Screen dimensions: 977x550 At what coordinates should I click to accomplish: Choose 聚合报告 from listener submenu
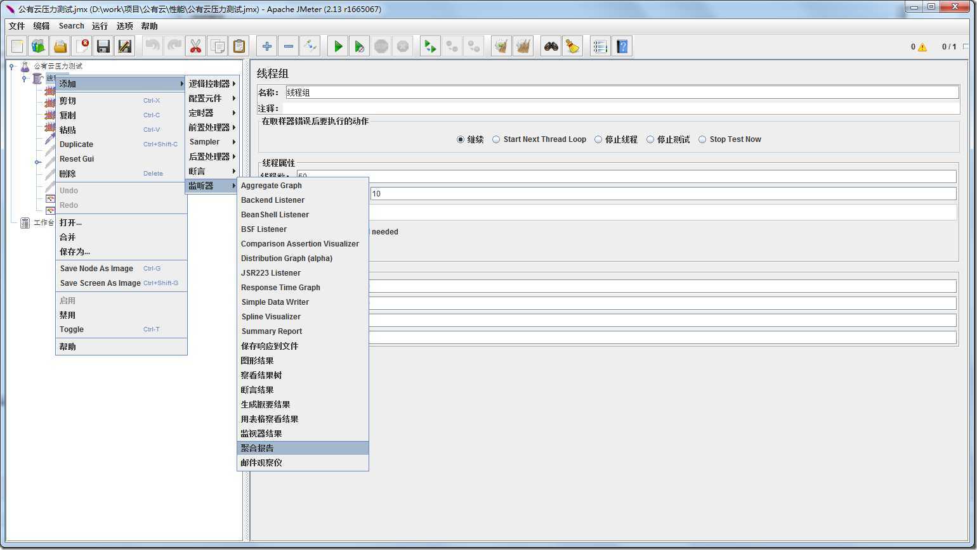click(x=303, y=448)
